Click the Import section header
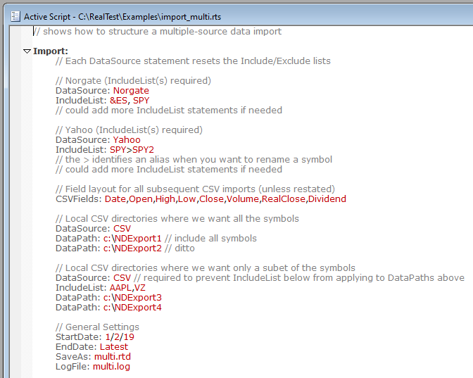473x378 pixels. coord(51,51)
